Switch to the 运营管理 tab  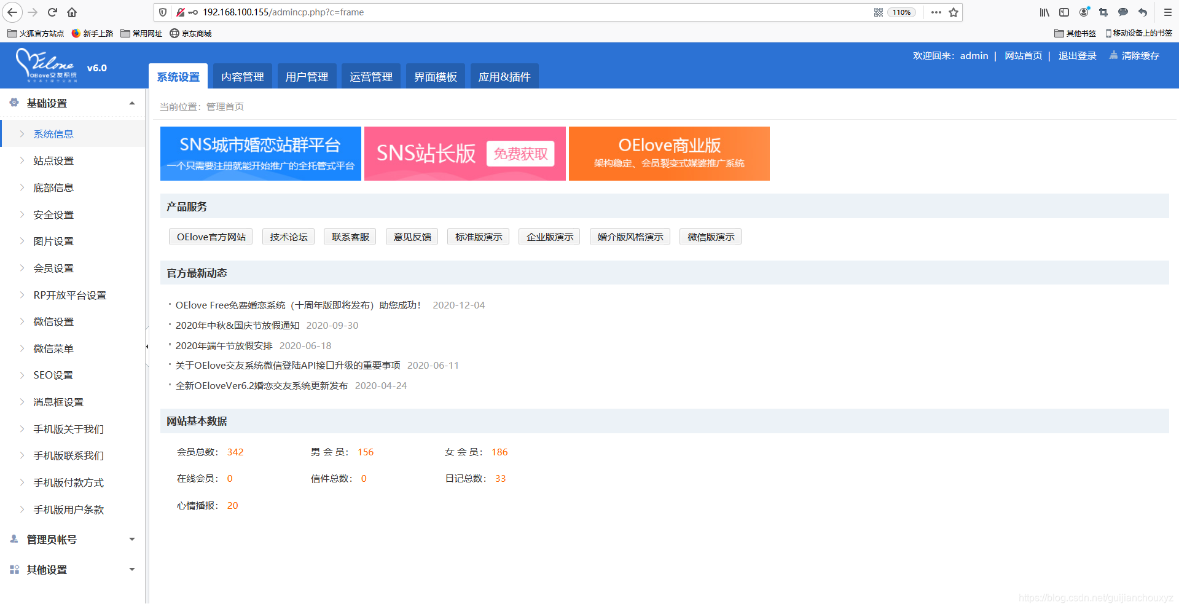click(371, 76)
